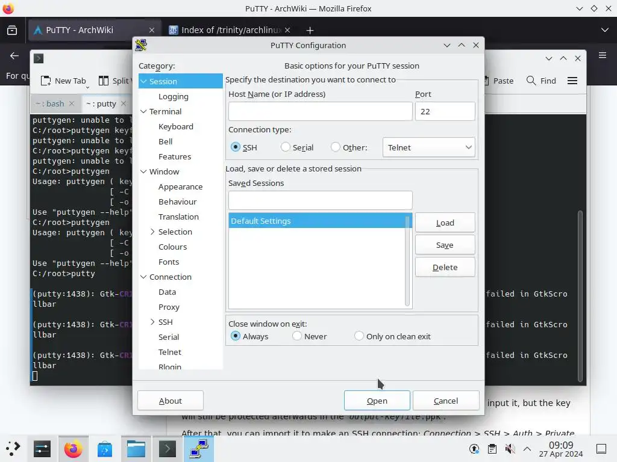Click the Delete session button

pos(445,267)
